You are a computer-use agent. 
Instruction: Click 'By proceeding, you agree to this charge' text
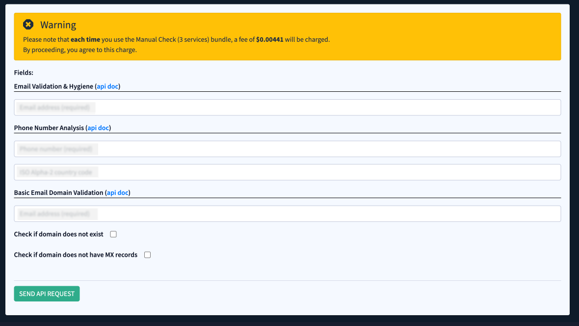coord(80,50)
